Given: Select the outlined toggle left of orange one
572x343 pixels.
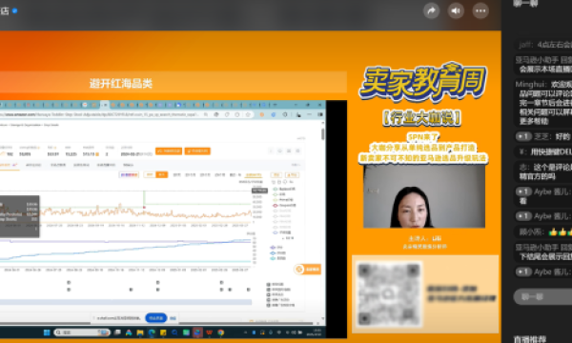Looking at the screenshot, I should pos(150,175).
